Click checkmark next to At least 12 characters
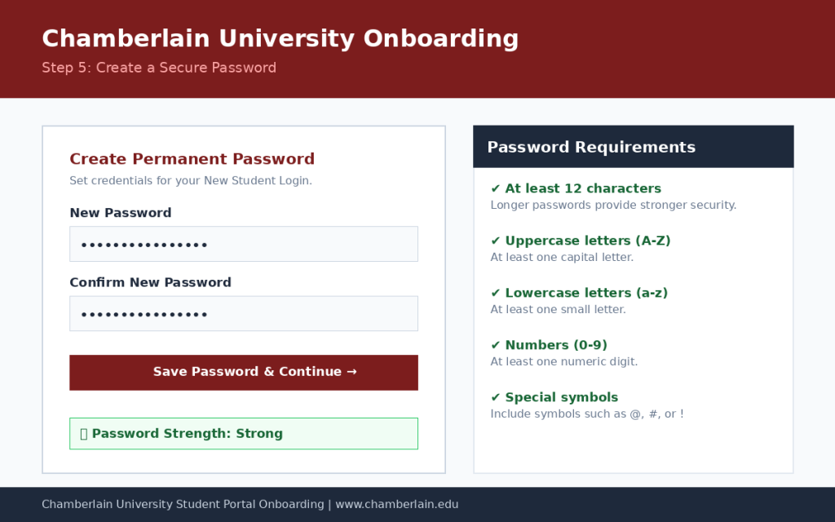The height and width of the screenshot is (522, 835). (x=495, y=188)
